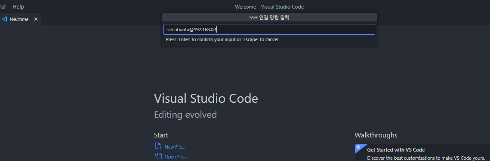Select the Welcome tab
The width and height of the screenshot is (490, 161).
point(20,19)
